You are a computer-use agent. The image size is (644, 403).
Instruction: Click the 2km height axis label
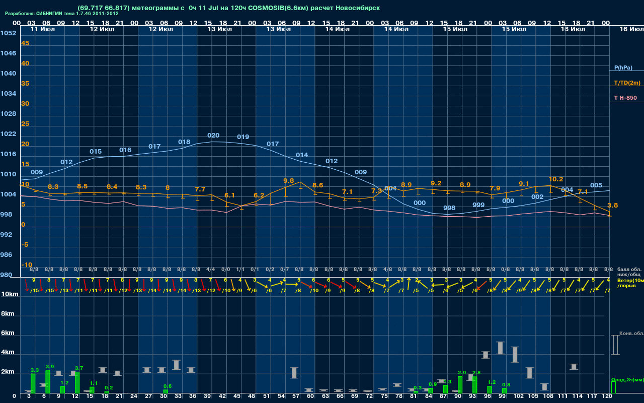tap(7, 372)
